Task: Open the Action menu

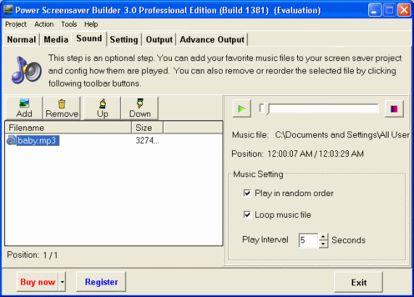Action: click(44, 25)
